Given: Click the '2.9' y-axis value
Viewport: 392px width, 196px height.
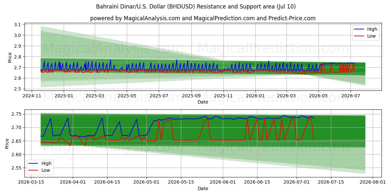Looking at the screenshot, I should (x=18, y=46).
